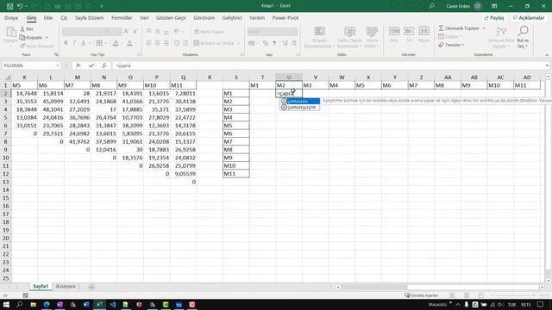Click the Kes (cut) scissors icon
The image size is (552, 310).
pyautogui.click(x=23, y=29)
